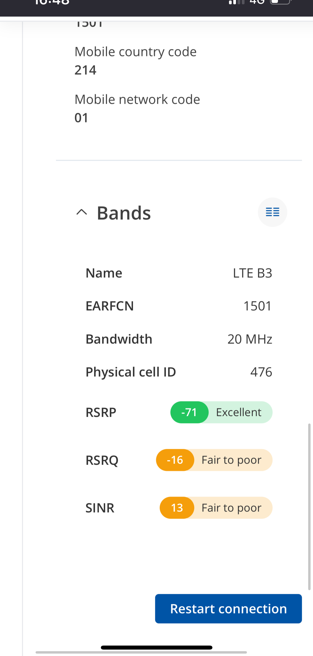Click the RSRQ Fair to poor label
Screen dimensions: 313x656
tap(231, 460)
